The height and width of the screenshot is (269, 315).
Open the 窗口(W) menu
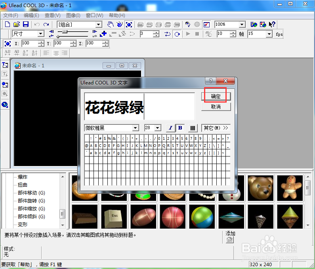coord(94,15)
